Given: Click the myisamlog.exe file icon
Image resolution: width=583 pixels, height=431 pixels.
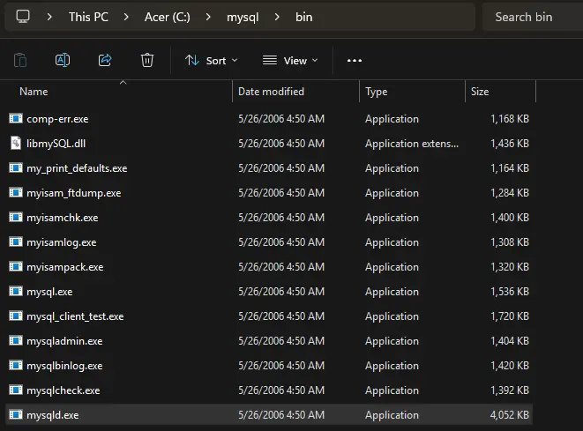Looking at the screenshot, I should (x=16, y=242).
